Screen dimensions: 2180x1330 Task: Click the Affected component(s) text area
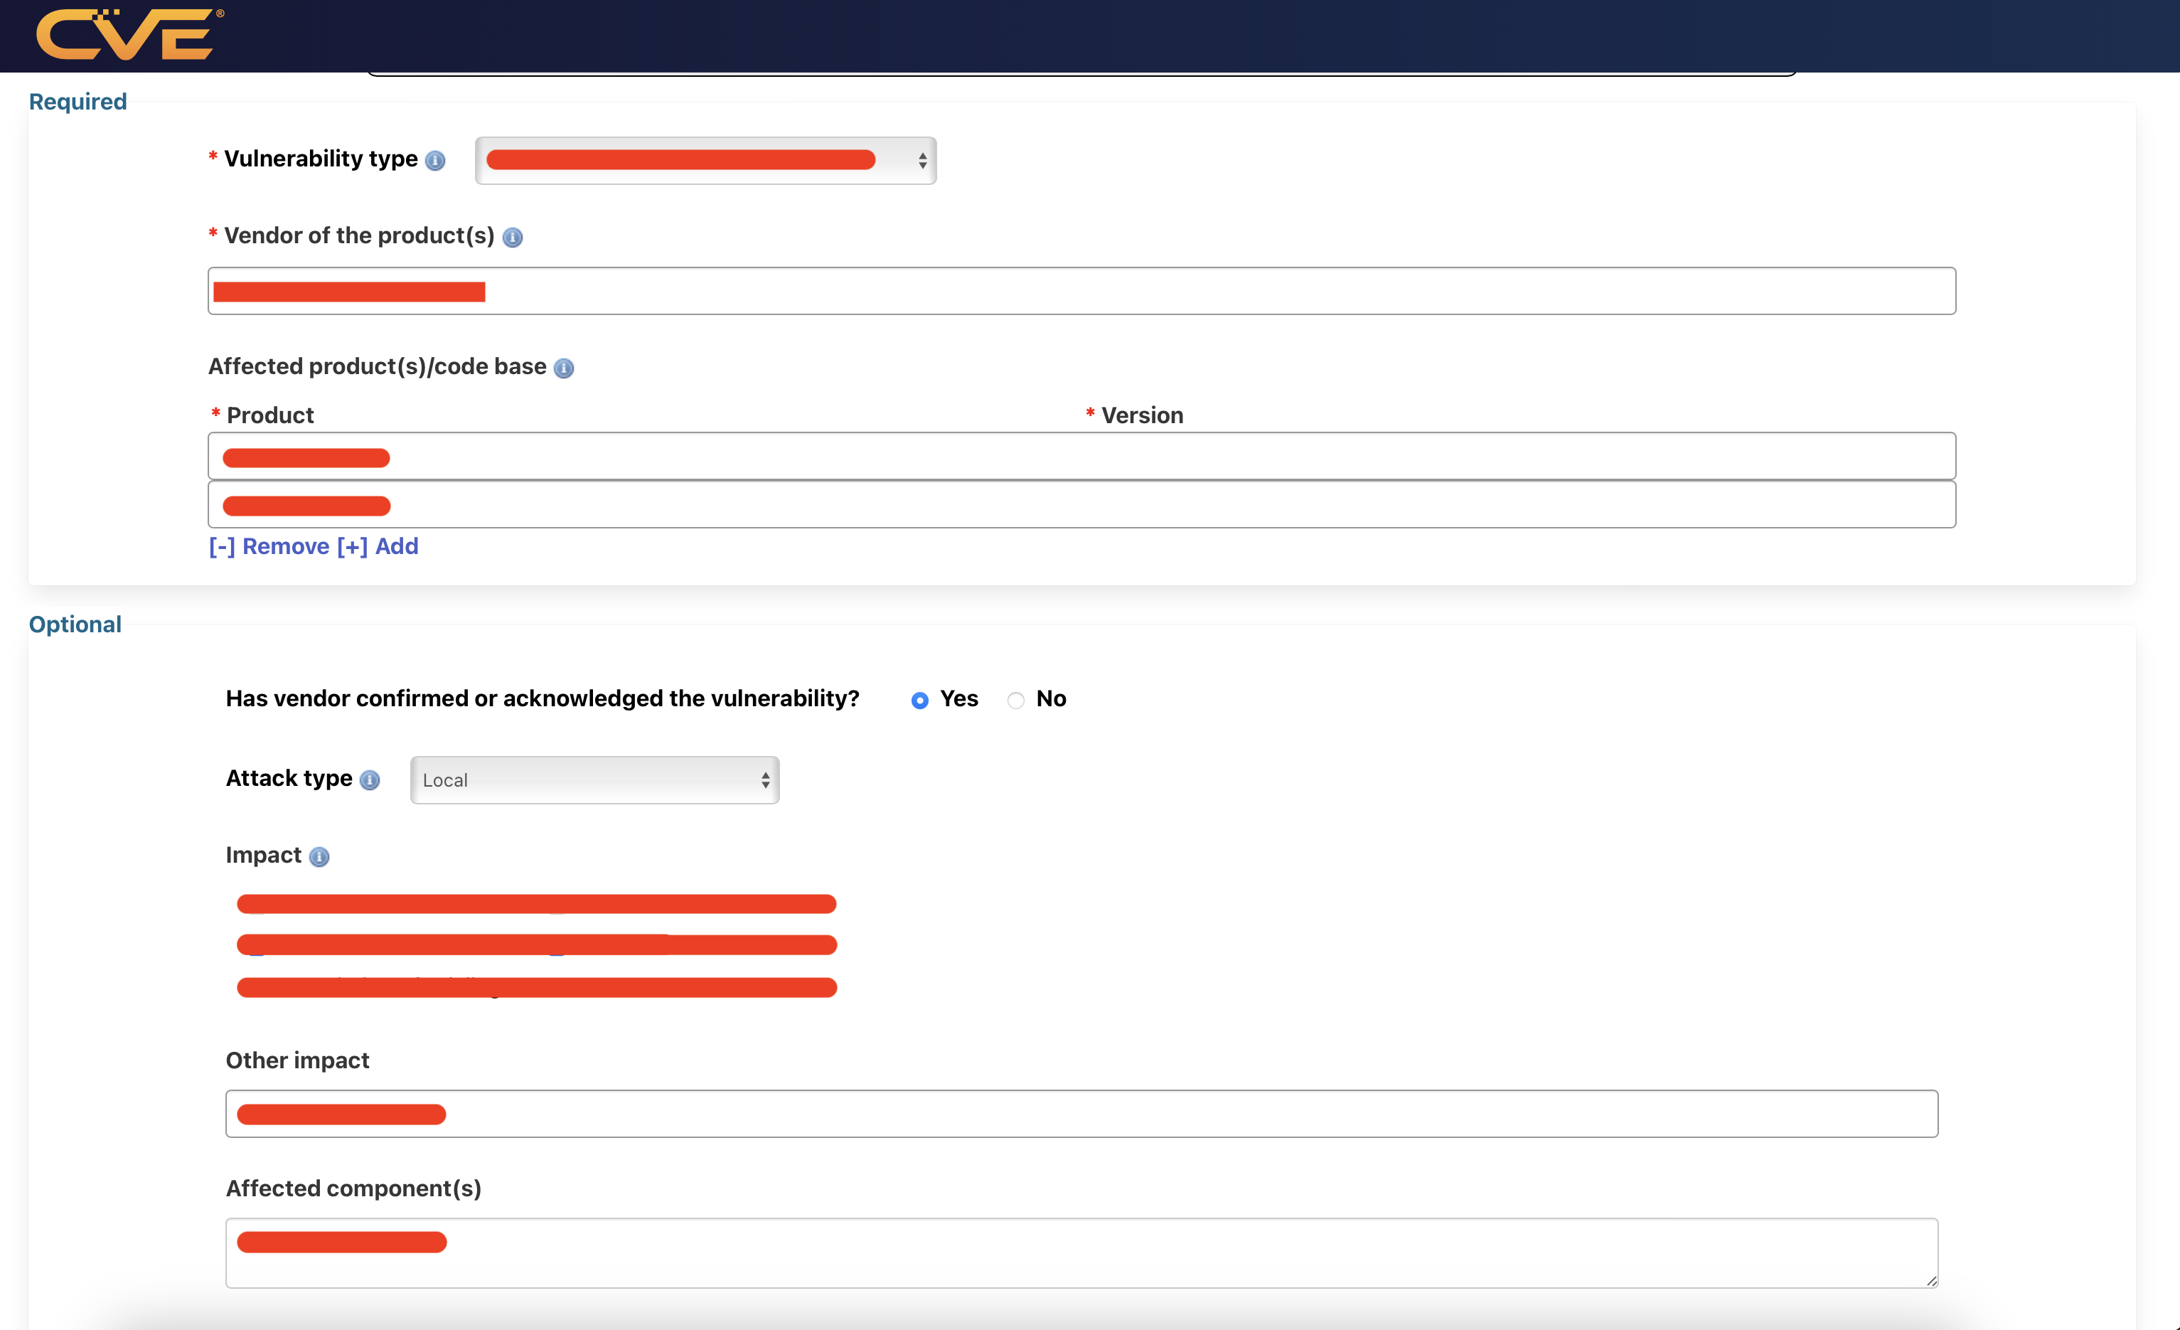click(1081, 1252)
